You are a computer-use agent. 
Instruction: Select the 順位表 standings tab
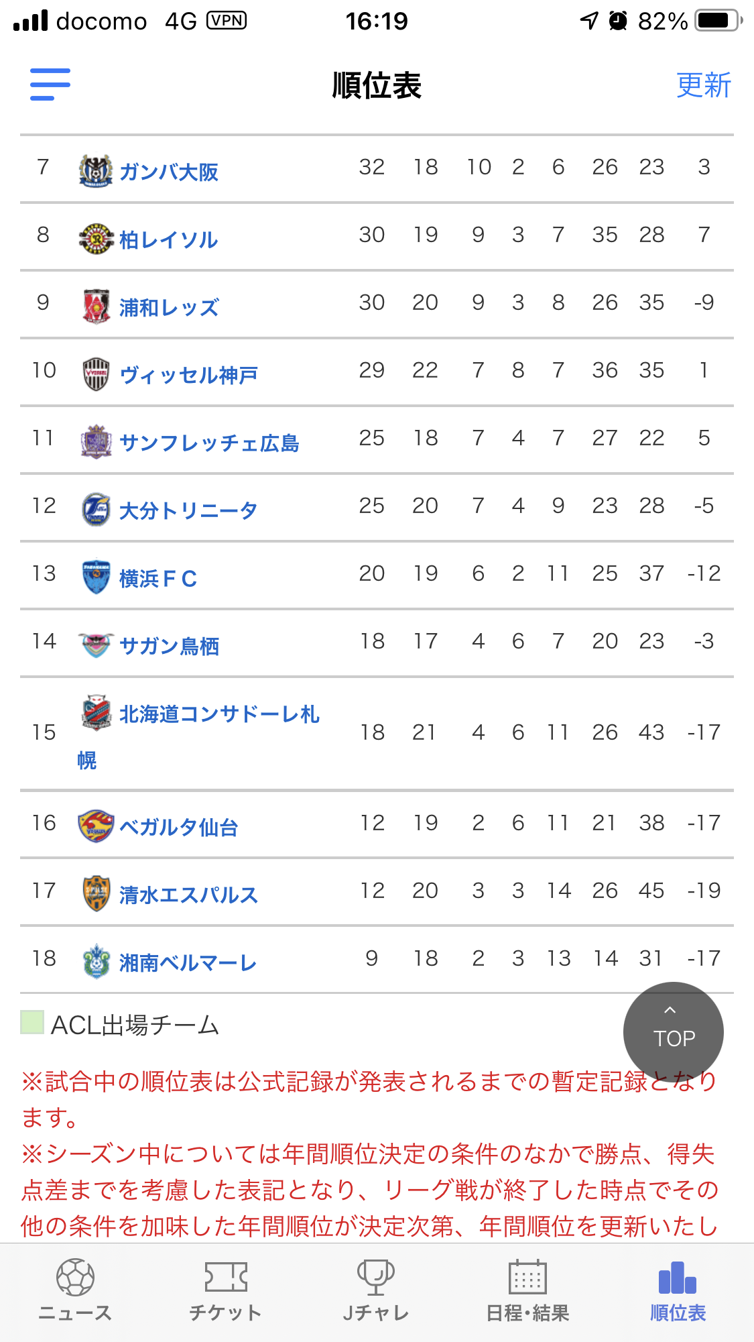click(678, 1290)
